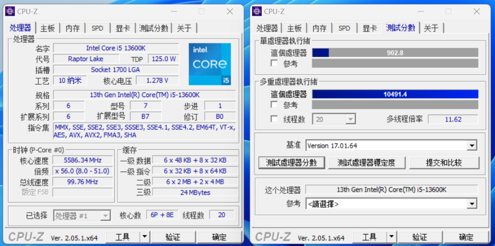
Task: Click the 核心数 value 6P + 8E
Action: 162,215
